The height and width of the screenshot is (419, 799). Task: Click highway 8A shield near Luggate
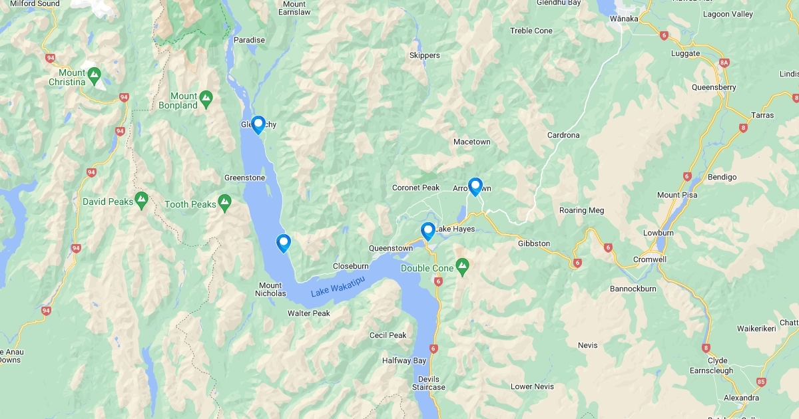(x=724, y=63)
